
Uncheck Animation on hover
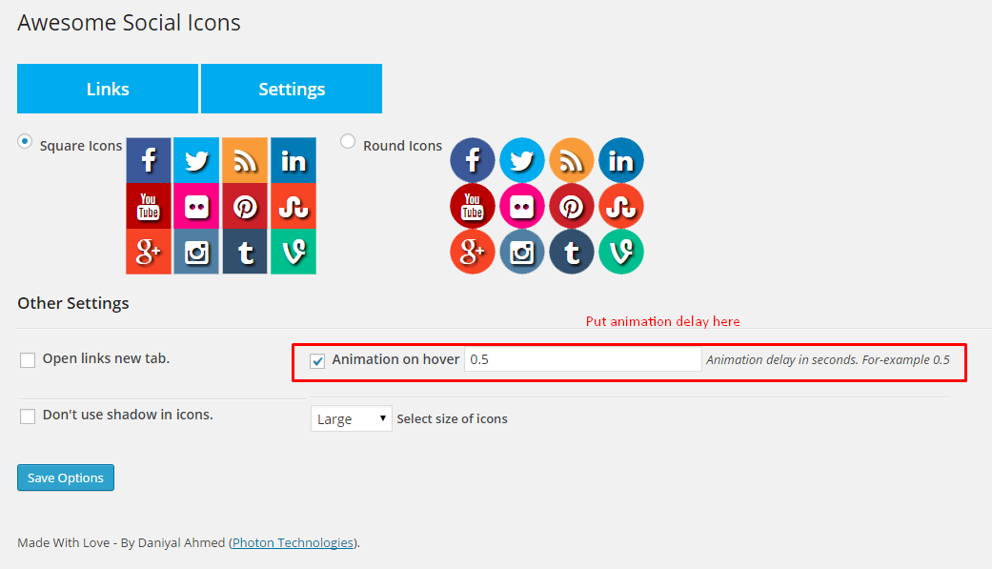315,360
